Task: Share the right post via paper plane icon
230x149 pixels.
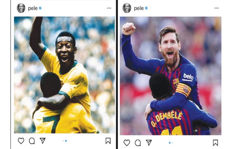Action: point(149,142)
